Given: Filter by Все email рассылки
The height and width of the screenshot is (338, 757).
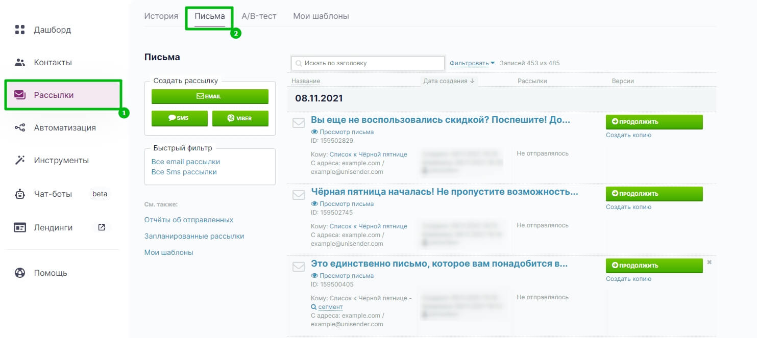Looking at the screenshot, I should 186,162.
